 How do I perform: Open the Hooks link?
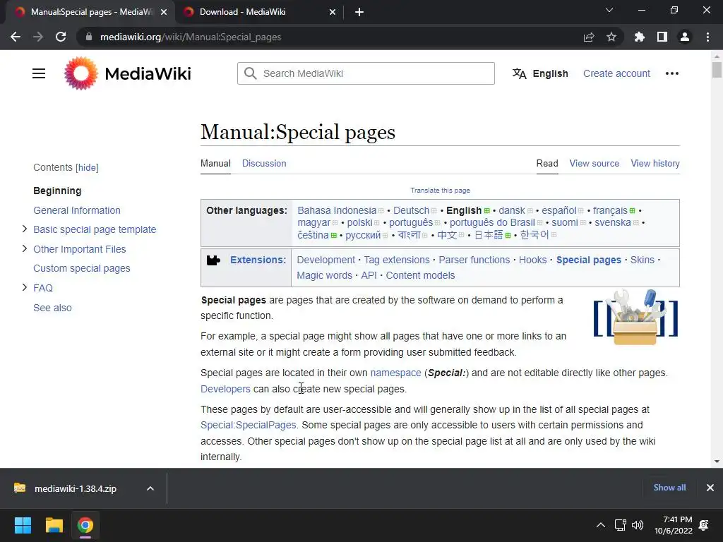pyautogui.click(x=532, y=260)
